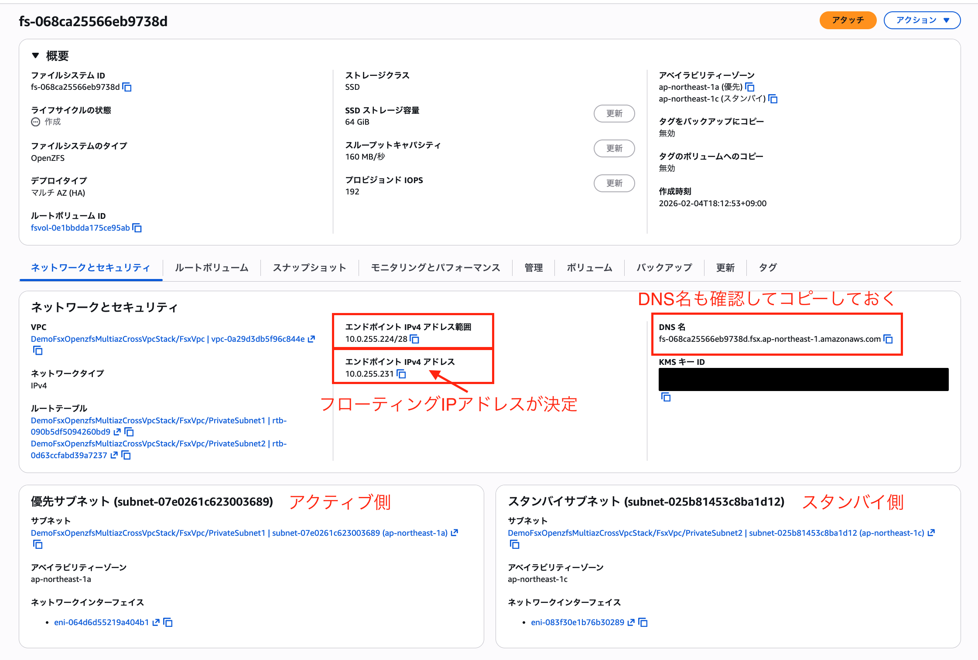Open the モニタリングとパフォーマンス tab

pyautogui.click(x=435, y=268)
